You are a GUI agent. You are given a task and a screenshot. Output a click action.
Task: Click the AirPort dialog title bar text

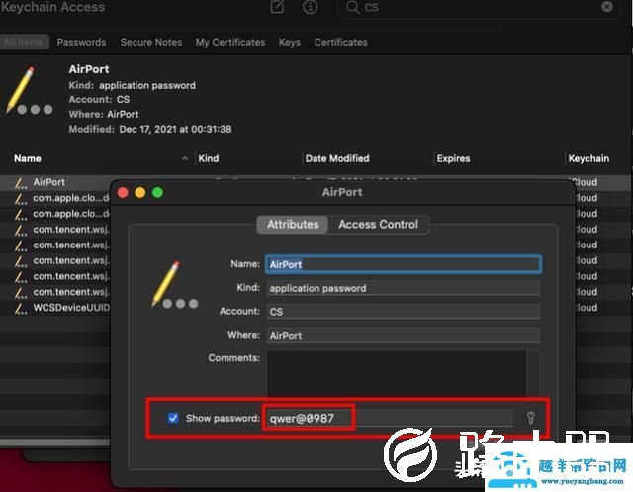click(342, 192)
